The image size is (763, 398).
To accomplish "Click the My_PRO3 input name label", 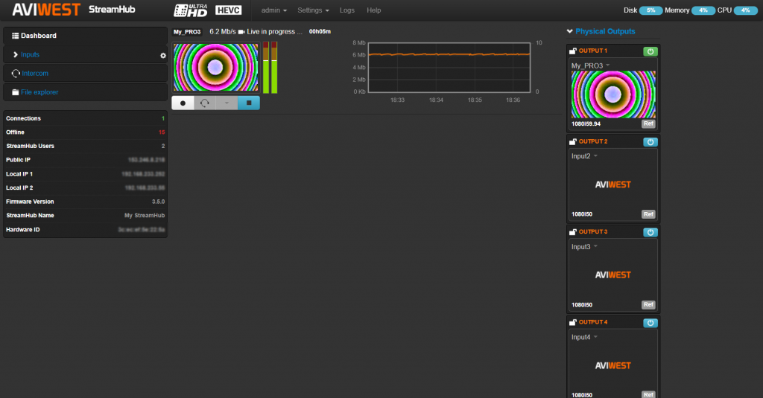I will pos(187,31).
